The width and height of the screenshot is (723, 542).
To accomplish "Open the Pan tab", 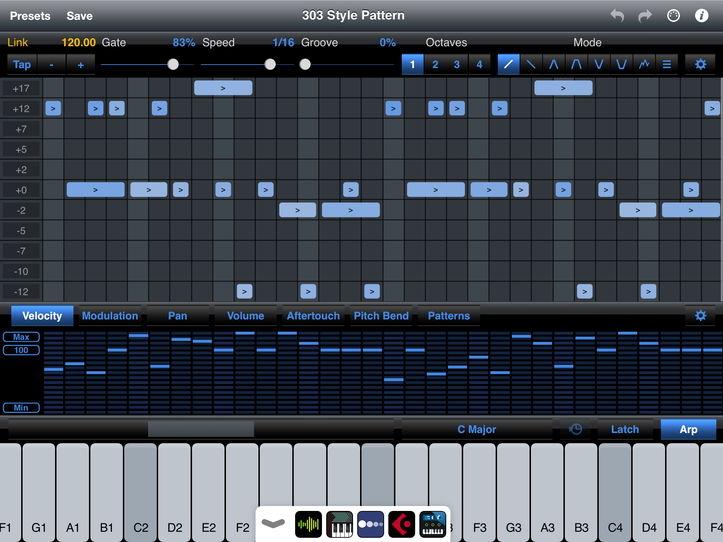I will tap(178, 315).
